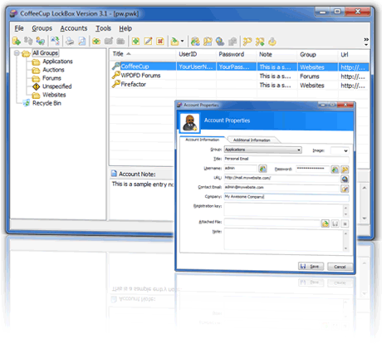
Task: Click the edit account pencil toolbar icon
Action: point(148,42)
